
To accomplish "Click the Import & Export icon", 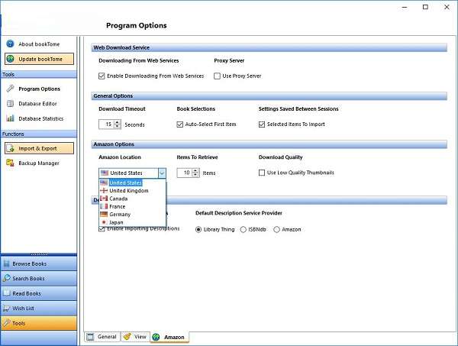I will 11,148.
